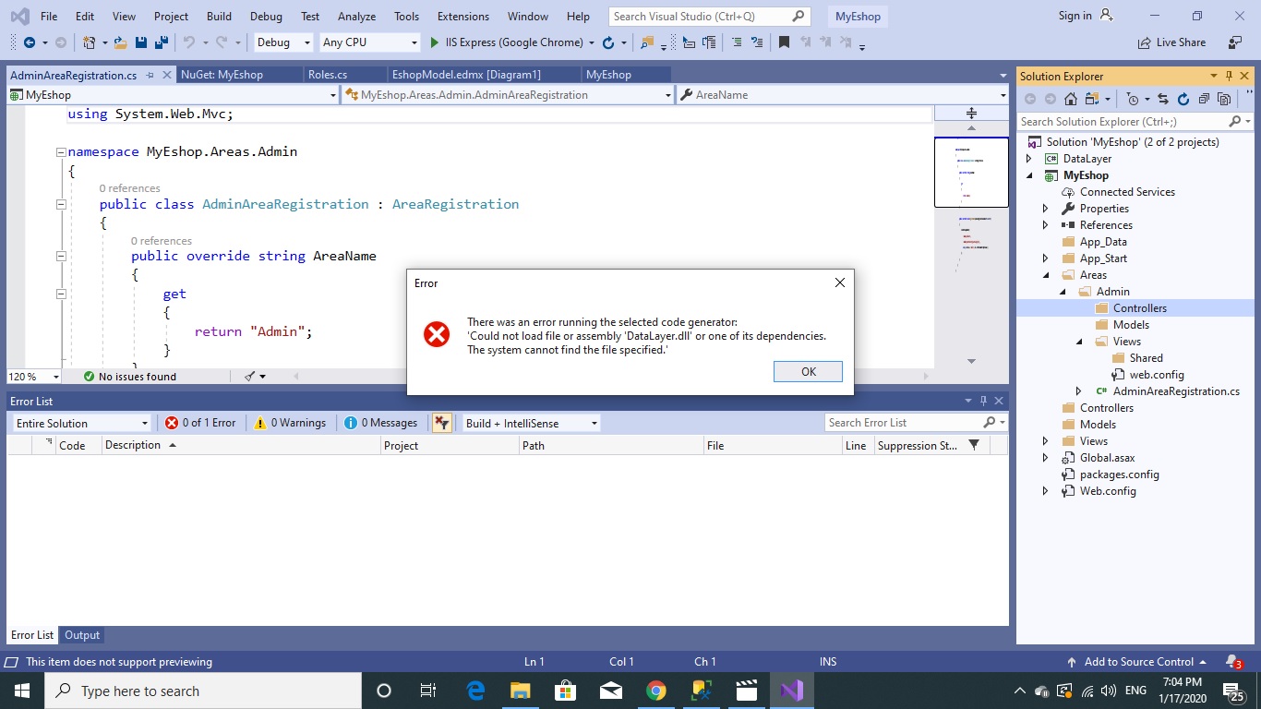Click the green Start debugging play icon
Image resolution: width=1261 pixels, height=709 pixels.
pos(435,42)
